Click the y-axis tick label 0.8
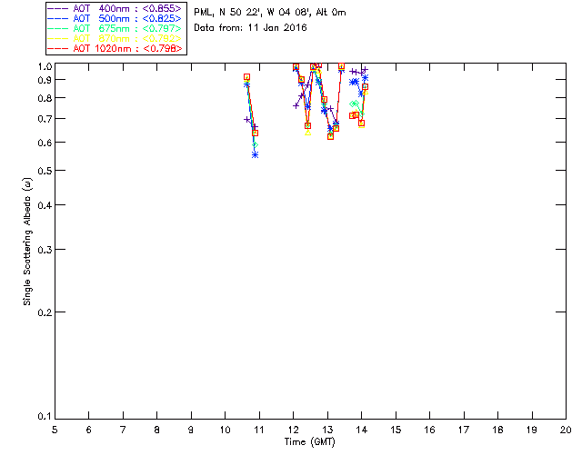This screenshot has width=582, height=465. point(45,98)
